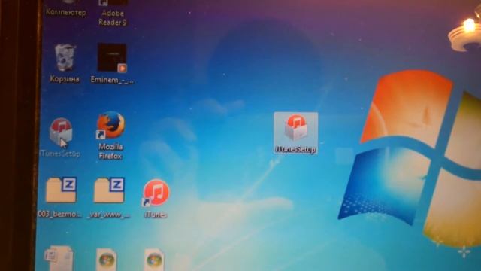This screenshot has height=271, width=481.
Task: Open the Корзина recycle bin icon
Action: (x=65, y=63)
